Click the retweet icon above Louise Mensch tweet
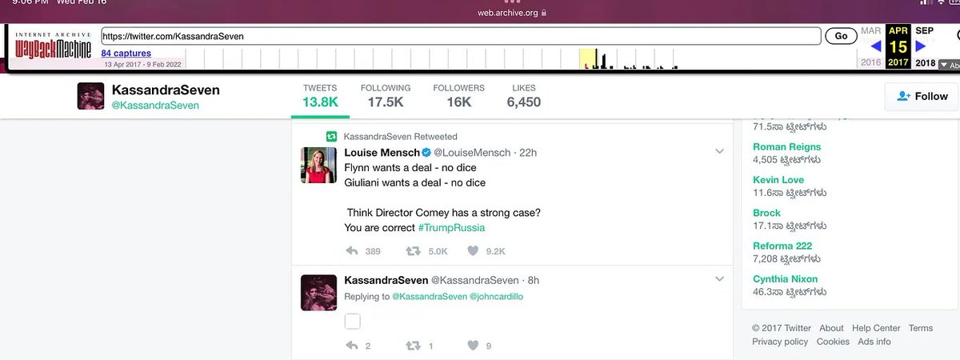 [x=330, y=137]
